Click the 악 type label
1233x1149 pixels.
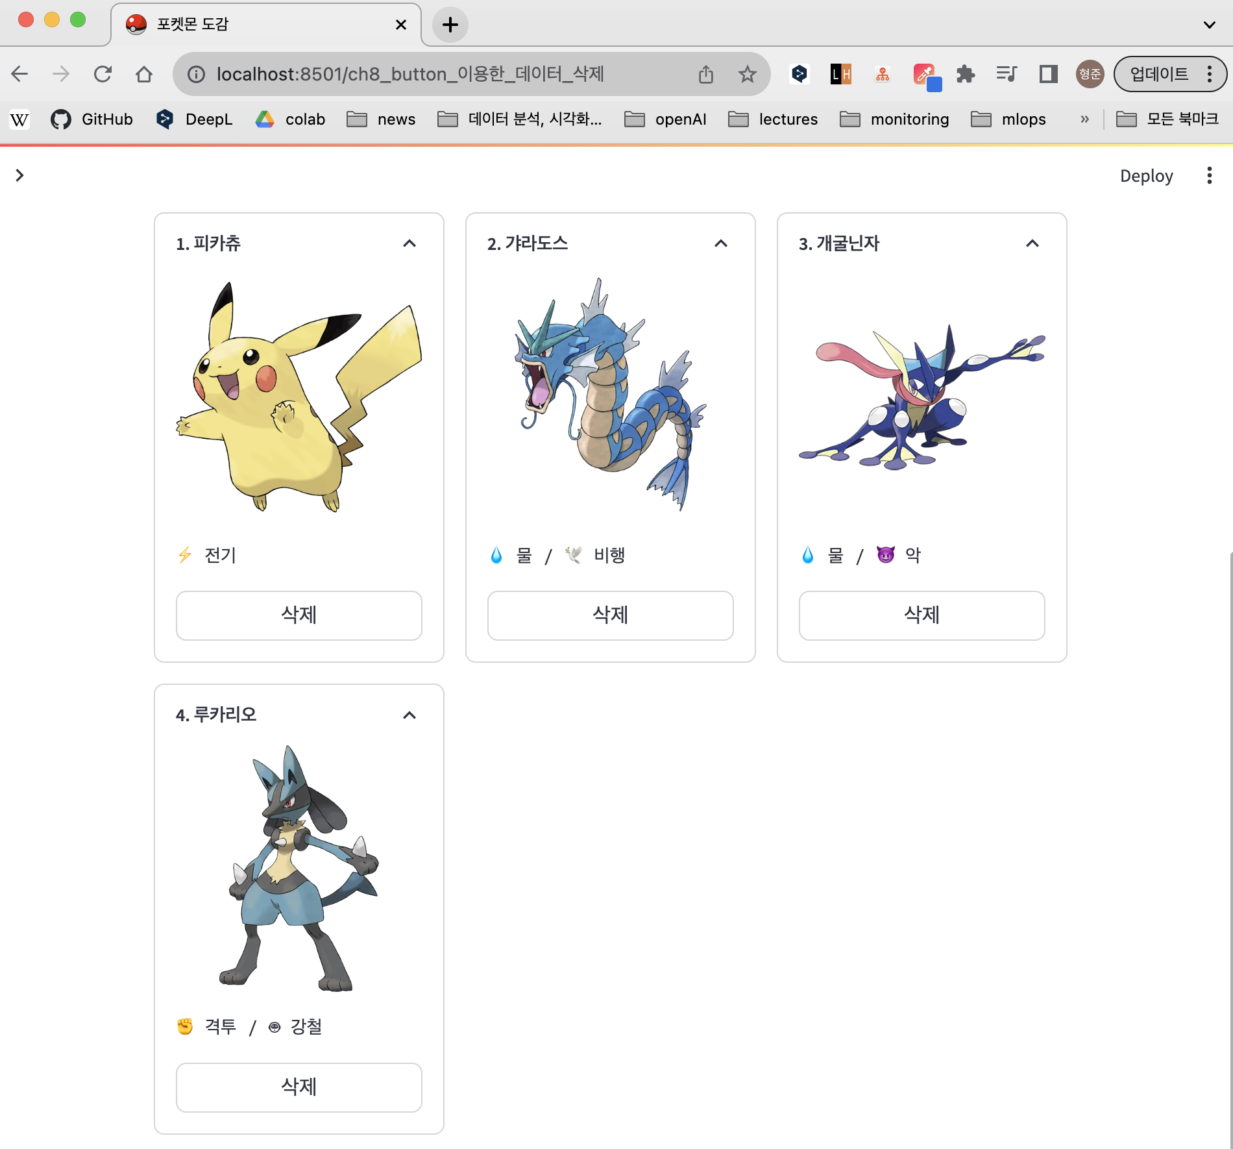point(913,555)
